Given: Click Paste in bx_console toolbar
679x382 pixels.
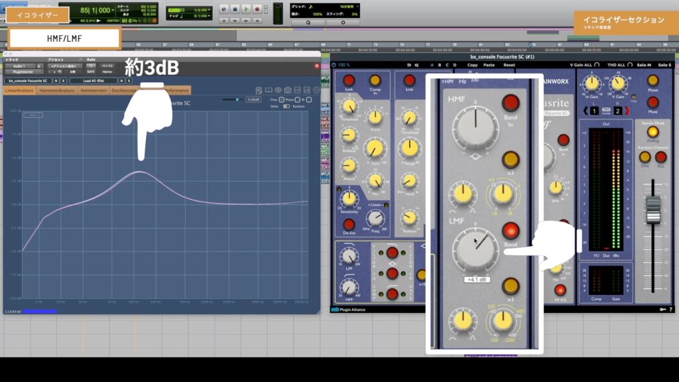Looking at the screenshot, I should click(489, 65).
